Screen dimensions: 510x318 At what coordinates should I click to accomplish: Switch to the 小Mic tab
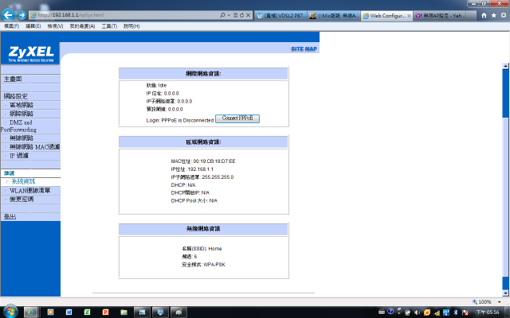(x=334, y=15)
